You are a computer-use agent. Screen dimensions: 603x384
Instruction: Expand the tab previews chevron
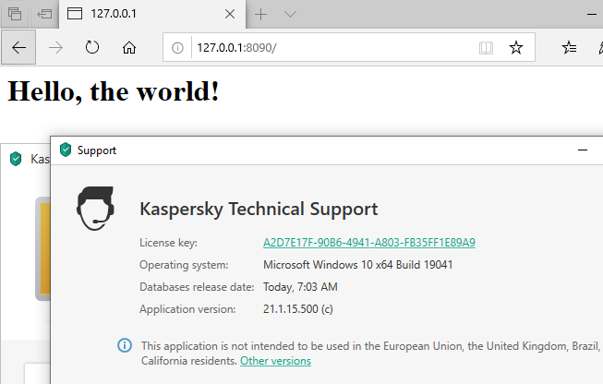(x=290, y=14)
